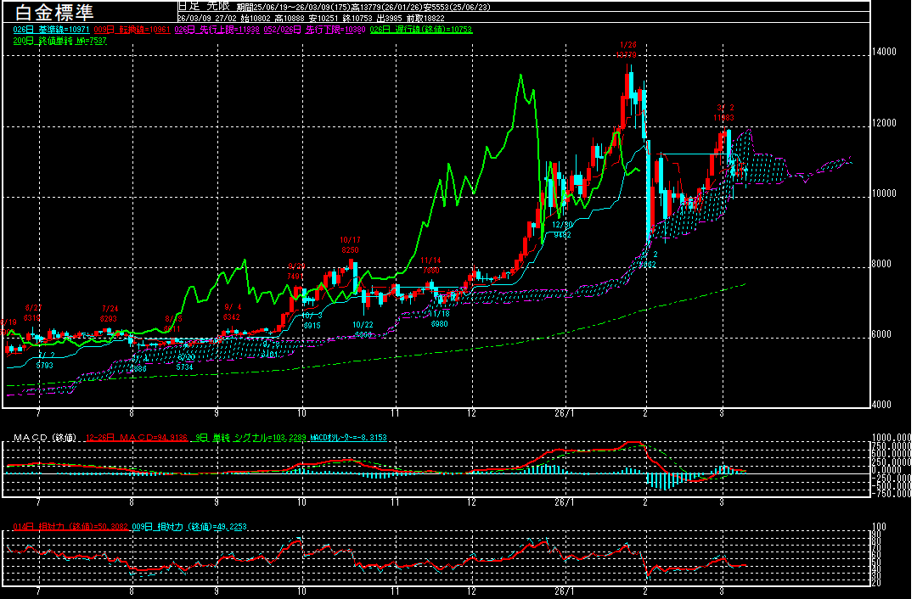The height and width of the screenshot is (599, 917).
Task: Click the 14000 price axis label
Action: tap(885, 53)
